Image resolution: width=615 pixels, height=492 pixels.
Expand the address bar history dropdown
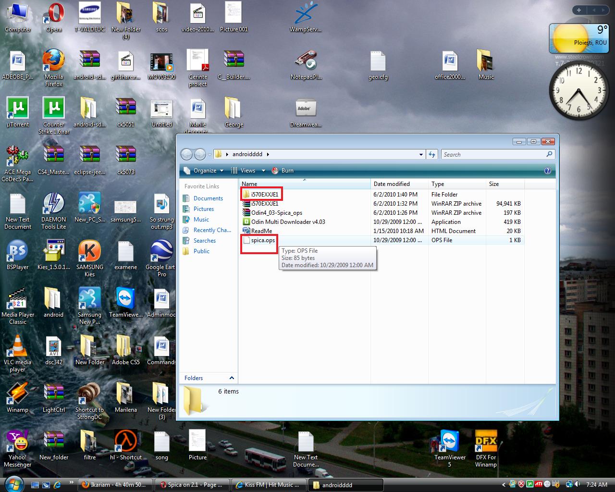click(421, 155)
